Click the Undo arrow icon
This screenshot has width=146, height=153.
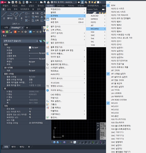(31, 2)
